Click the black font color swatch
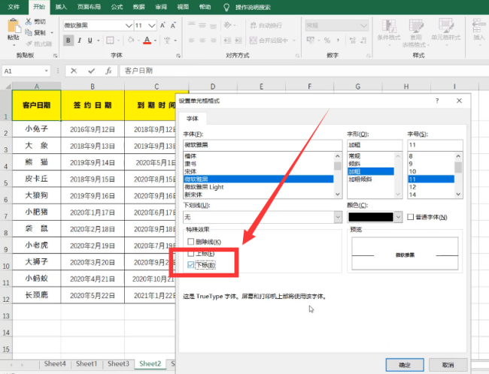Screen dimensions: 489x374 click(x=370, y=217)
